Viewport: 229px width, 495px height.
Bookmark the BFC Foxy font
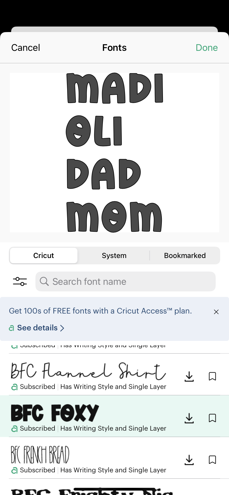[212, 418]
